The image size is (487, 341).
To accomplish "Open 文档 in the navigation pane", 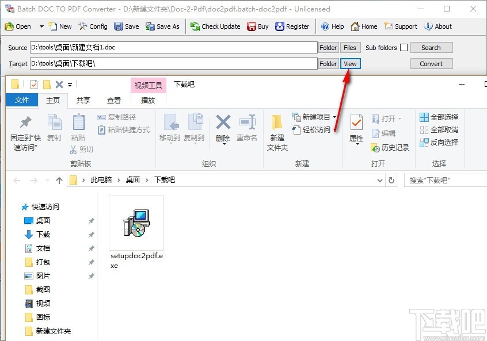I will [37, 248].
